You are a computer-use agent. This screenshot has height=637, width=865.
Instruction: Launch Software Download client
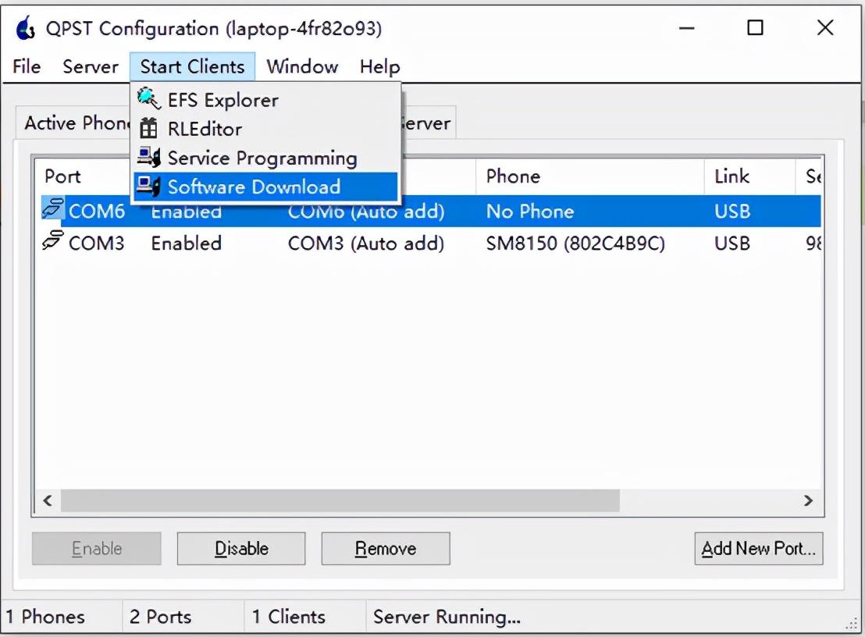point(265,187)
